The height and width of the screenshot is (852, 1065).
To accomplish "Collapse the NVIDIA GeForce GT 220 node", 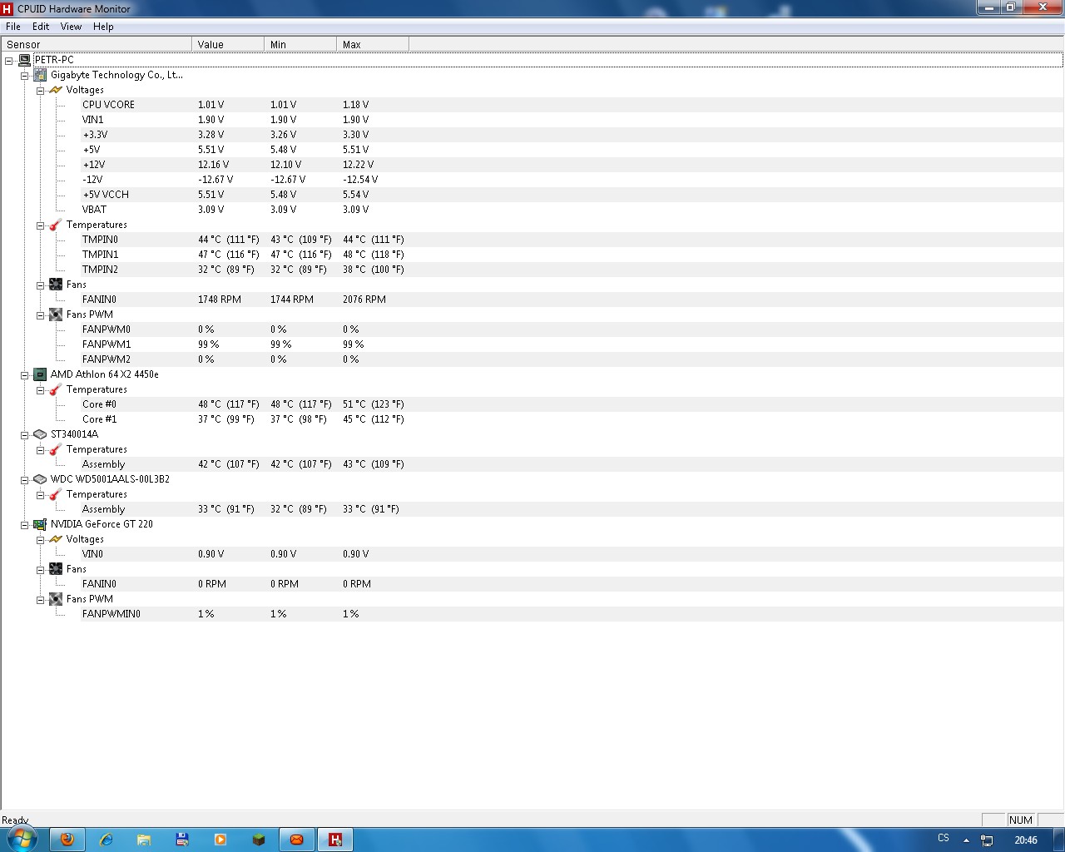I will [25, 525].
